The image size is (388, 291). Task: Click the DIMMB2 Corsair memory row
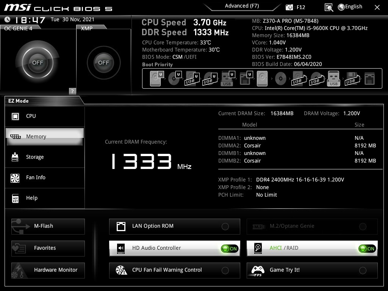pyautogui.click(x=297, y=161)
